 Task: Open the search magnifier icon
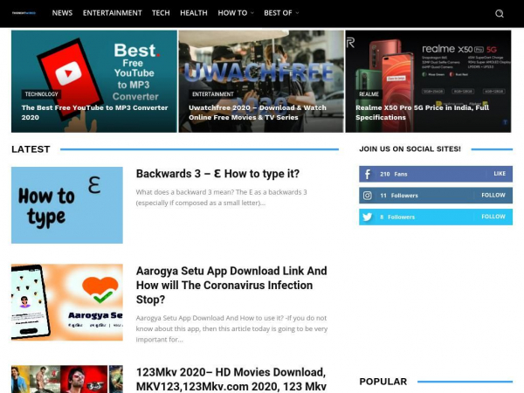pos(500,13)
